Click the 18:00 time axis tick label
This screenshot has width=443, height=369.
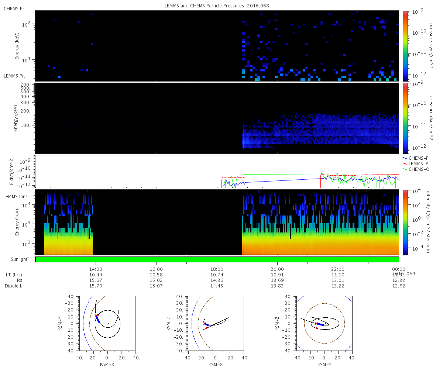point(217,269)
